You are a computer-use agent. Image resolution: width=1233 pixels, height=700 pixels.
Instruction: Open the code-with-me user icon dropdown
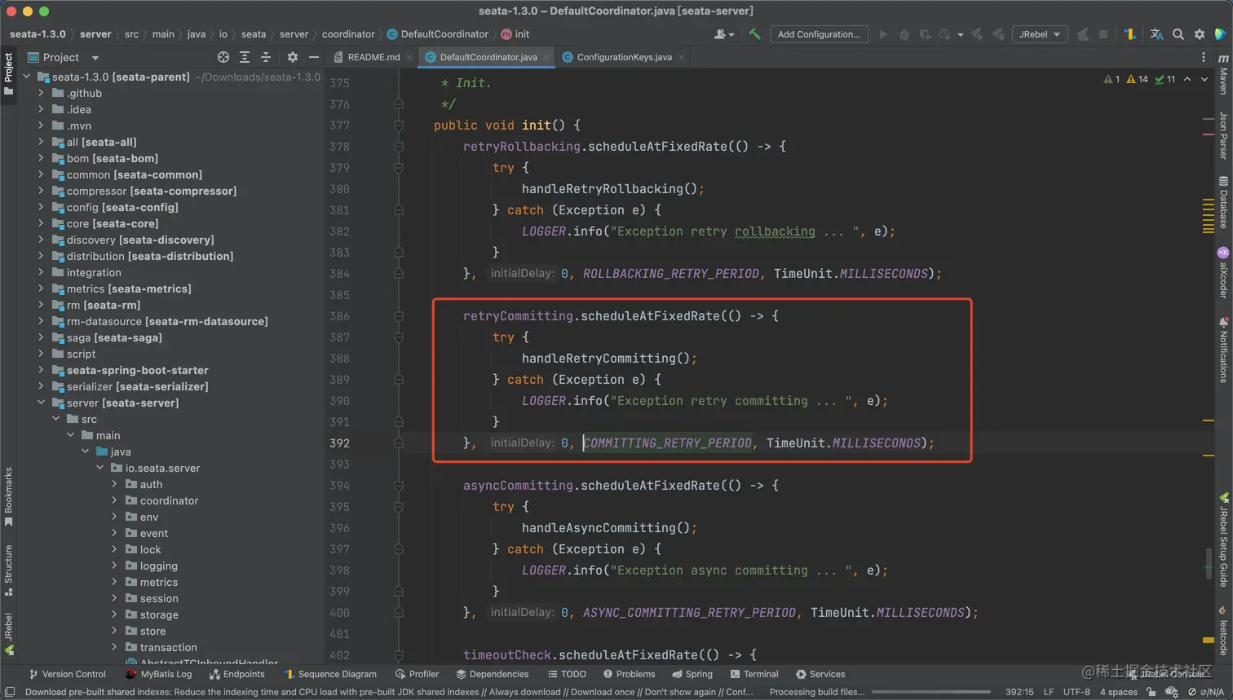coord(723,34)
